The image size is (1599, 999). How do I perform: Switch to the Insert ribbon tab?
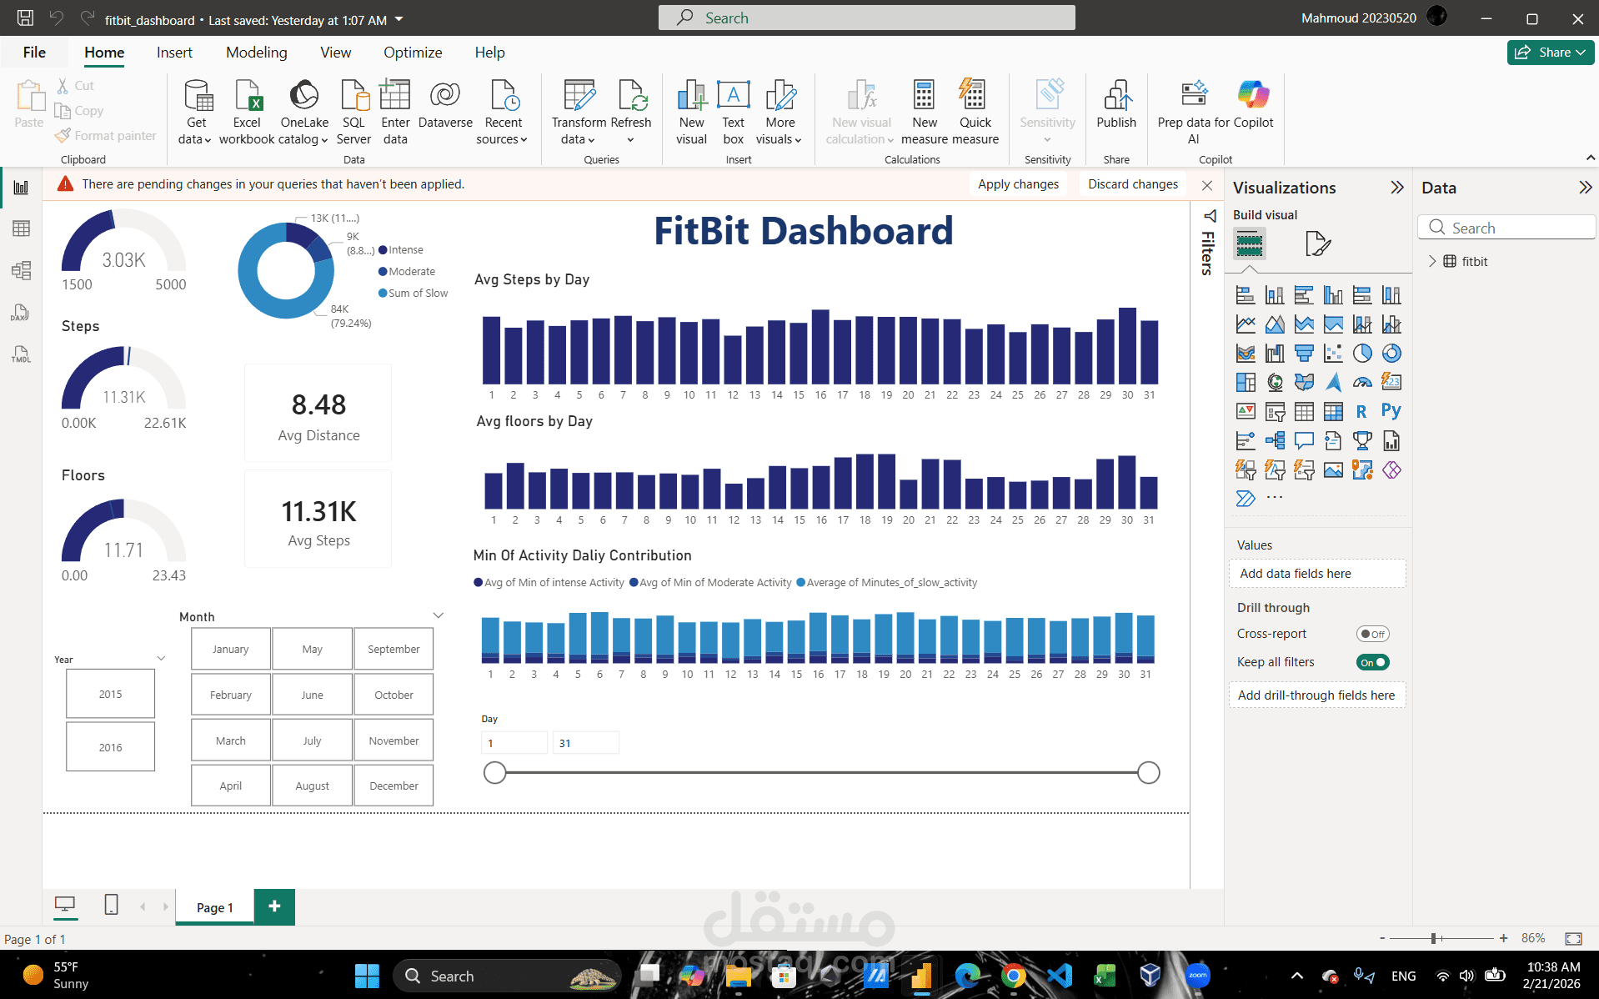pyautogui.click(x=174, y=53)
